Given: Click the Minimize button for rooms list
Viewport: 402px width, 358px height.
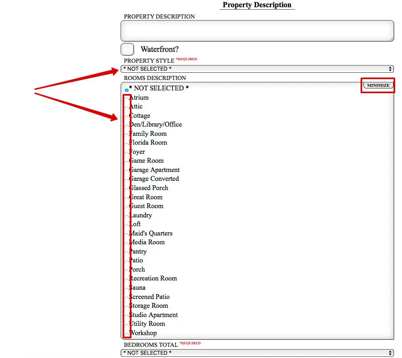Looking at the screenshot, I should pos(378,86).
